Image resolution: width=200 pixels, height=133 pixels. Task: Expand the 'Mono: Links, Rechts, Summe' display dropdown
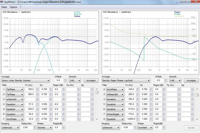(x=26, y=81)
